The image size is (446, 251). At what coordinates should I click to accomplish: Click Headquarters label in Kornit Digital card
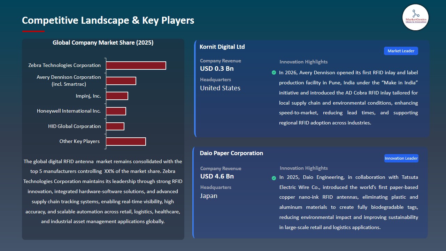click(215, 79)
